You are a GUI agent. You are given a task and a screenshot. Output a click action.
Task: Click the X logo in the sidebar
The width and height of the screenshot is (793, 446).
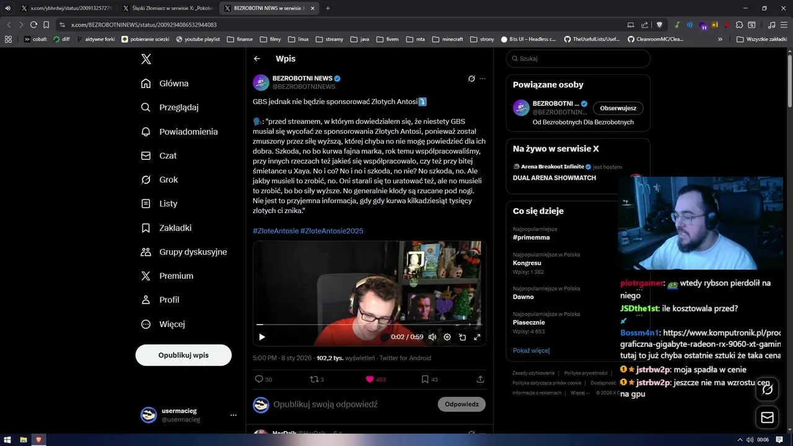coord(146,59)
